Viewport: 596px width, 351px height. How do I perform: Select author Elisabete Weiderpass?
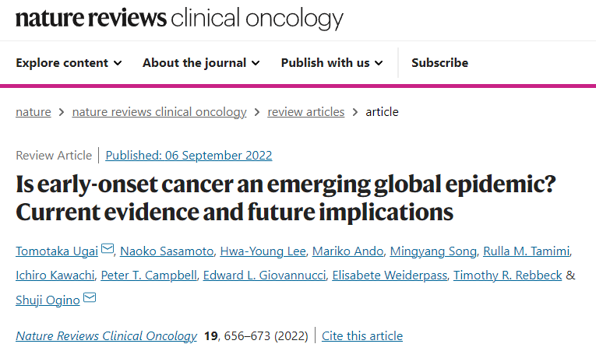tap(387, 276)
